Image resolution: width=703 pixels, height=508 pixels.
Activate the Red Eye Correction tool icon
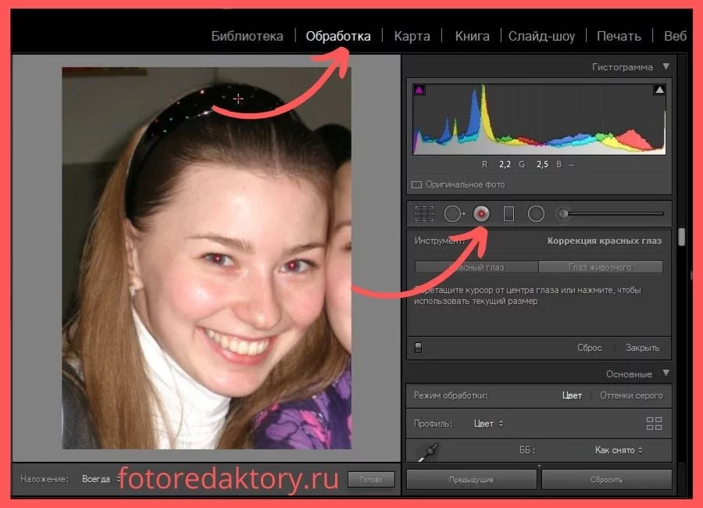(x=482, y=213)
